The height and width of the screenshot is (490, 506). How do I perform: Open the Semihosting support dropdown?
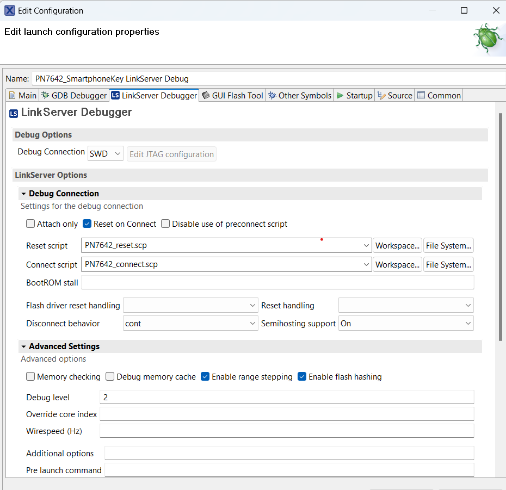click(406, 323)
